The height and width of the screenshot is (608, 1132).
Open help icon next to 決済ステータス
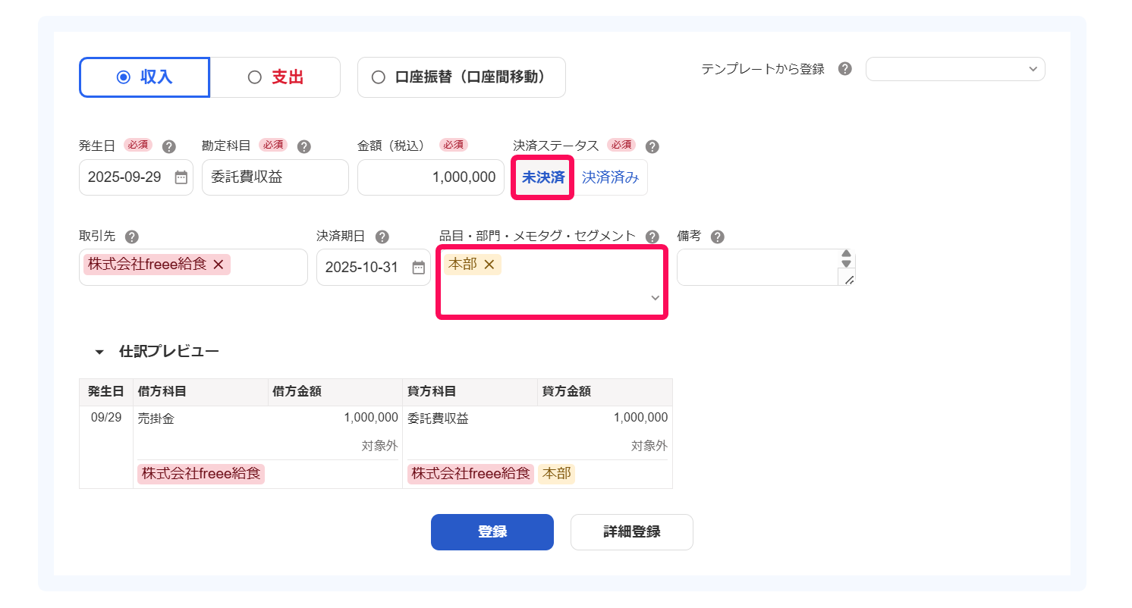652,146
